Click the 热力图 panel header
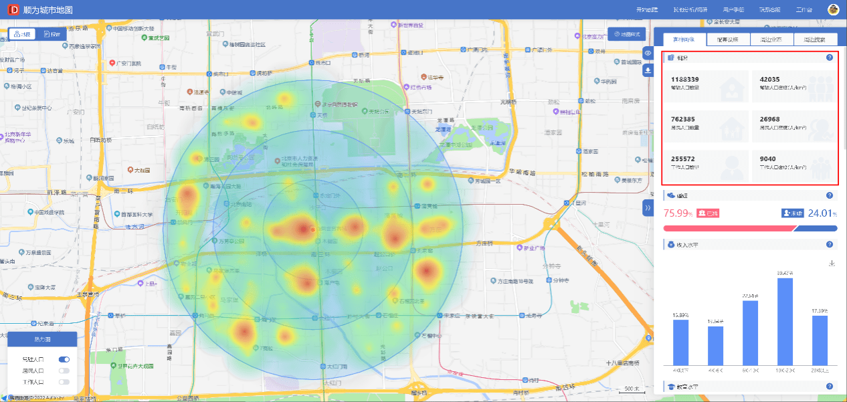This screenshot has width=847, height=402. click(42, 339)
